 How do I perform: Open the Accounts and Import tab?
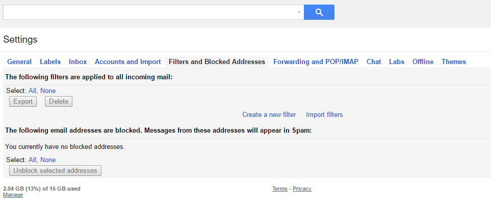point(128,62)
